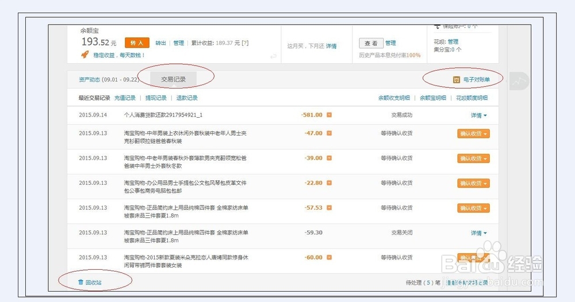This screenshot has width=575, height=302.
Task: Click the swap arrow icon below 累计收益
Action: pos(273,56)
